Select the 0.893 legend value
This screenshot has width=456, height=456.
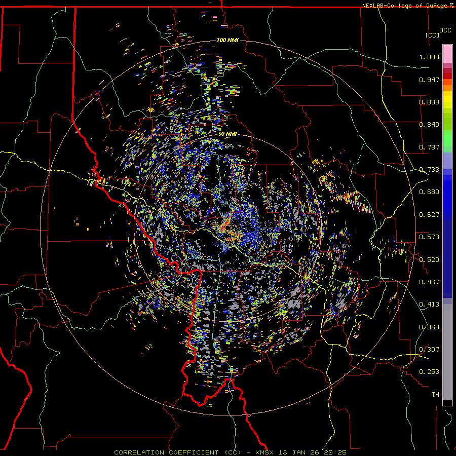429,102
